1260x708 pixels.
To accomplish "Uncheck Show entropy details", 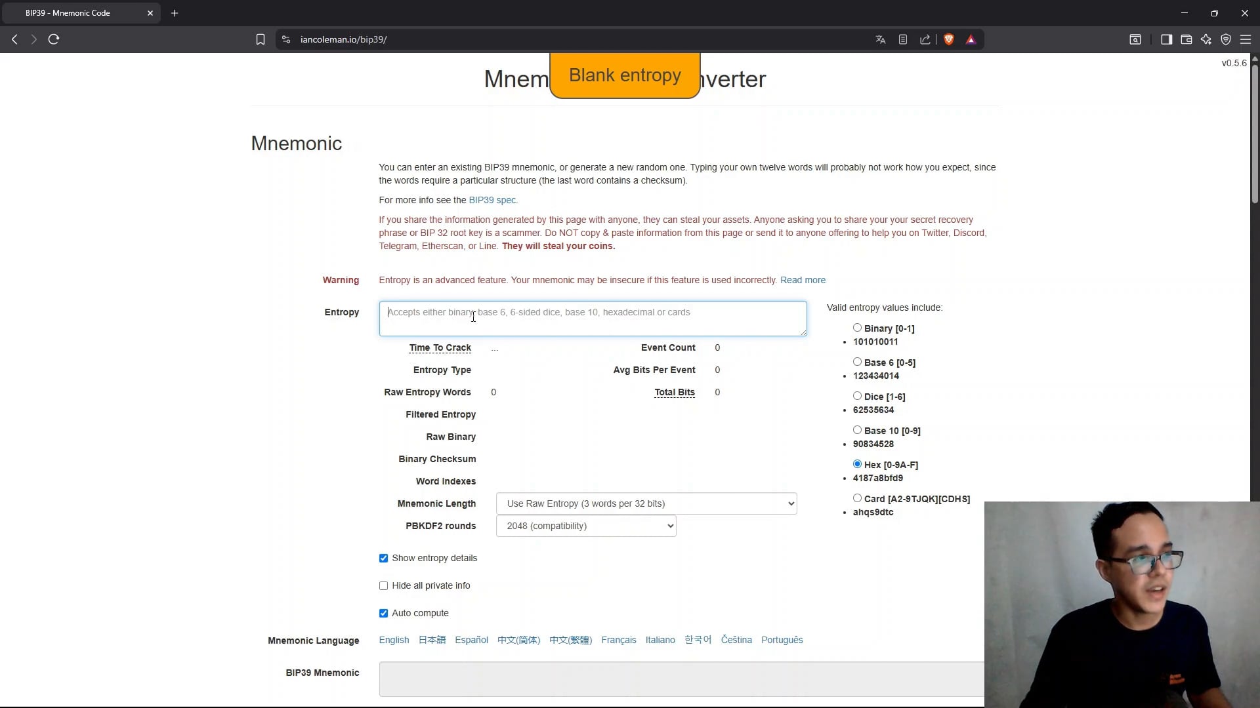I will coord(383,559).
